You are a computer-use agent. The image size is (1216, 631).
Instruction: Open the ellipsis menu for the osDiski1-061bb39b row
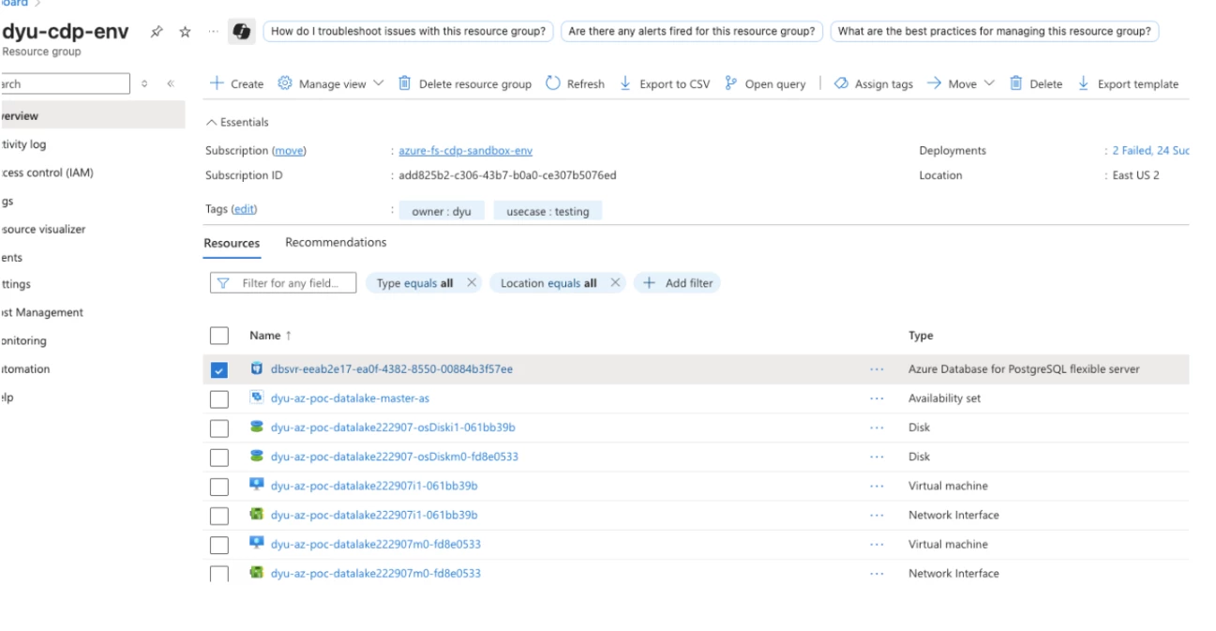click(x=877, y=428)
